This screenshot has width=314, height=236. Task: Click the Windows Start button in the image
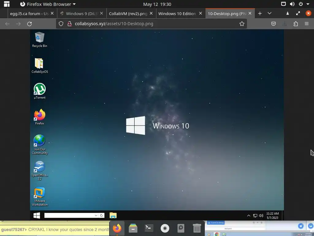coord(37,215)
